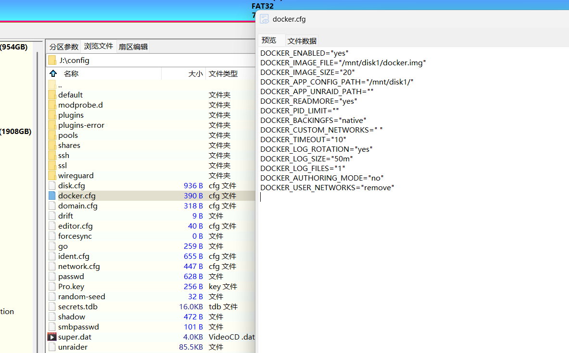
Task: Click the file icon next to network.cfg
Action: coord(52,267)
